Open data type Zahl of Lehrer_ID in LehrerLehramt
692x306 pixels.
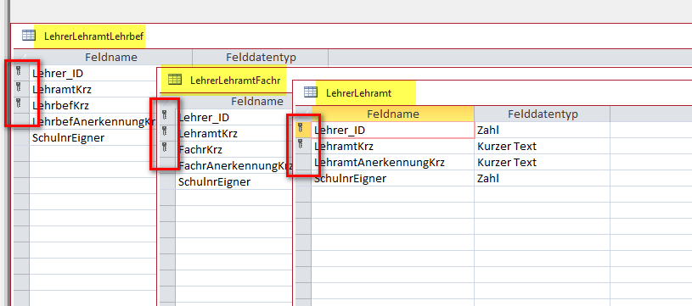[x=543, y=130]
